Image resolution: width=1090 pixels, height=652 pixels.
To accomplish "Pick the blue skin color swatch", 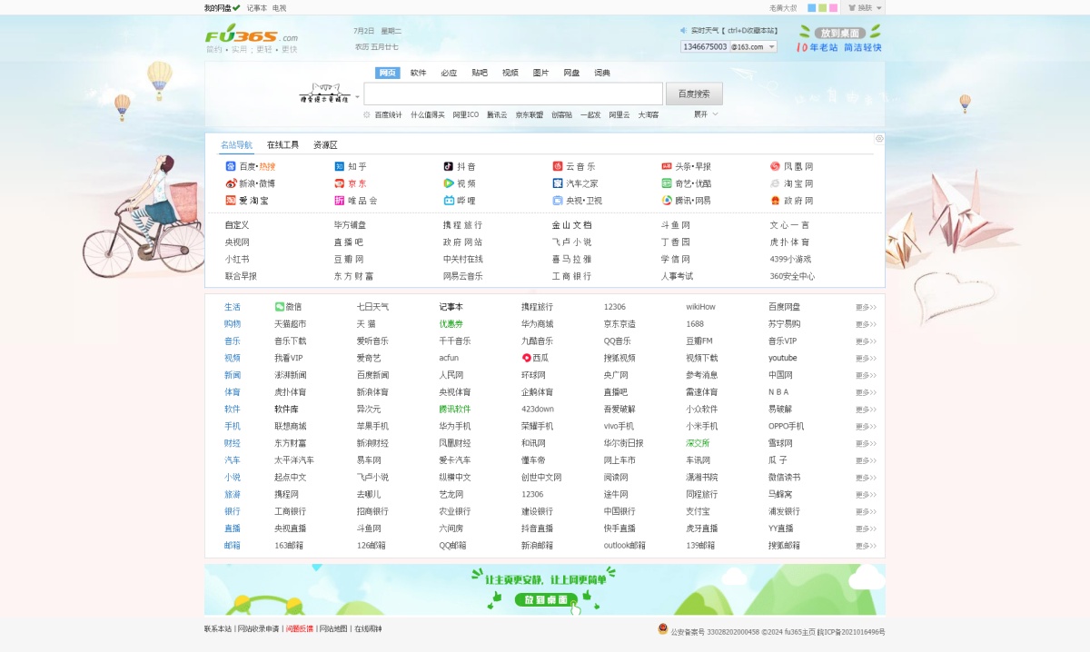I will (812, 7).
